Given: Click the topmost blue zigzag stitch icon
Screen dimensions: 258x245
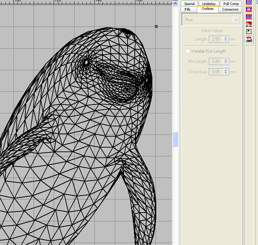Looking at the screenshot, I should 249,2.
